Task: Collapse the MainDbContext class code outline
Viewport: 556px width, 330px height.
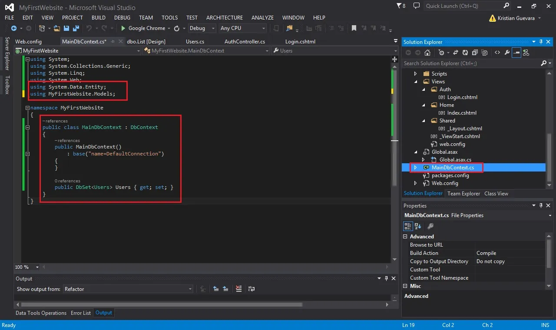Action: click(27, 128)
